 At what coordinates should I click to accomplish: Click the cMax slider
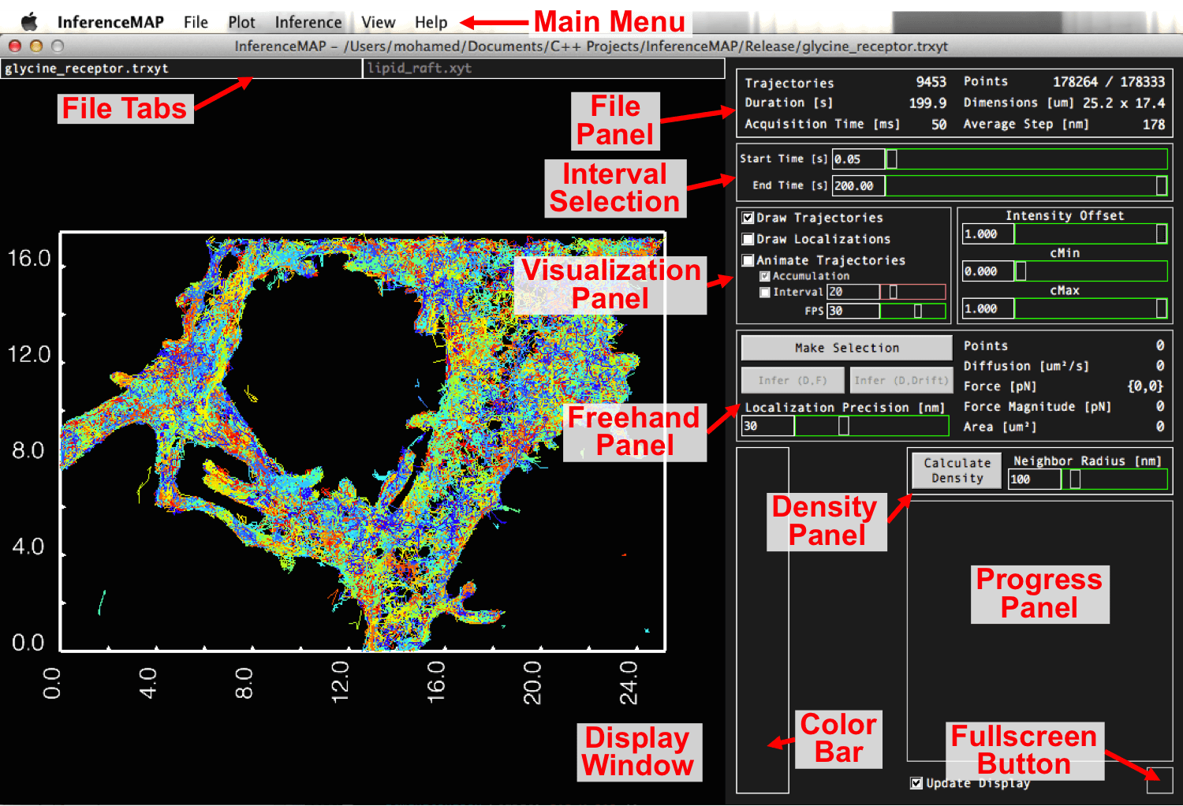click(x=1091, y=309)
